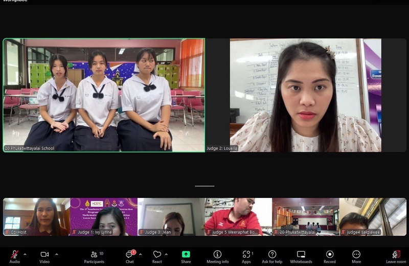Select Ask for help
This screenshot has height=266, width=409.
(x=272, y=257)
